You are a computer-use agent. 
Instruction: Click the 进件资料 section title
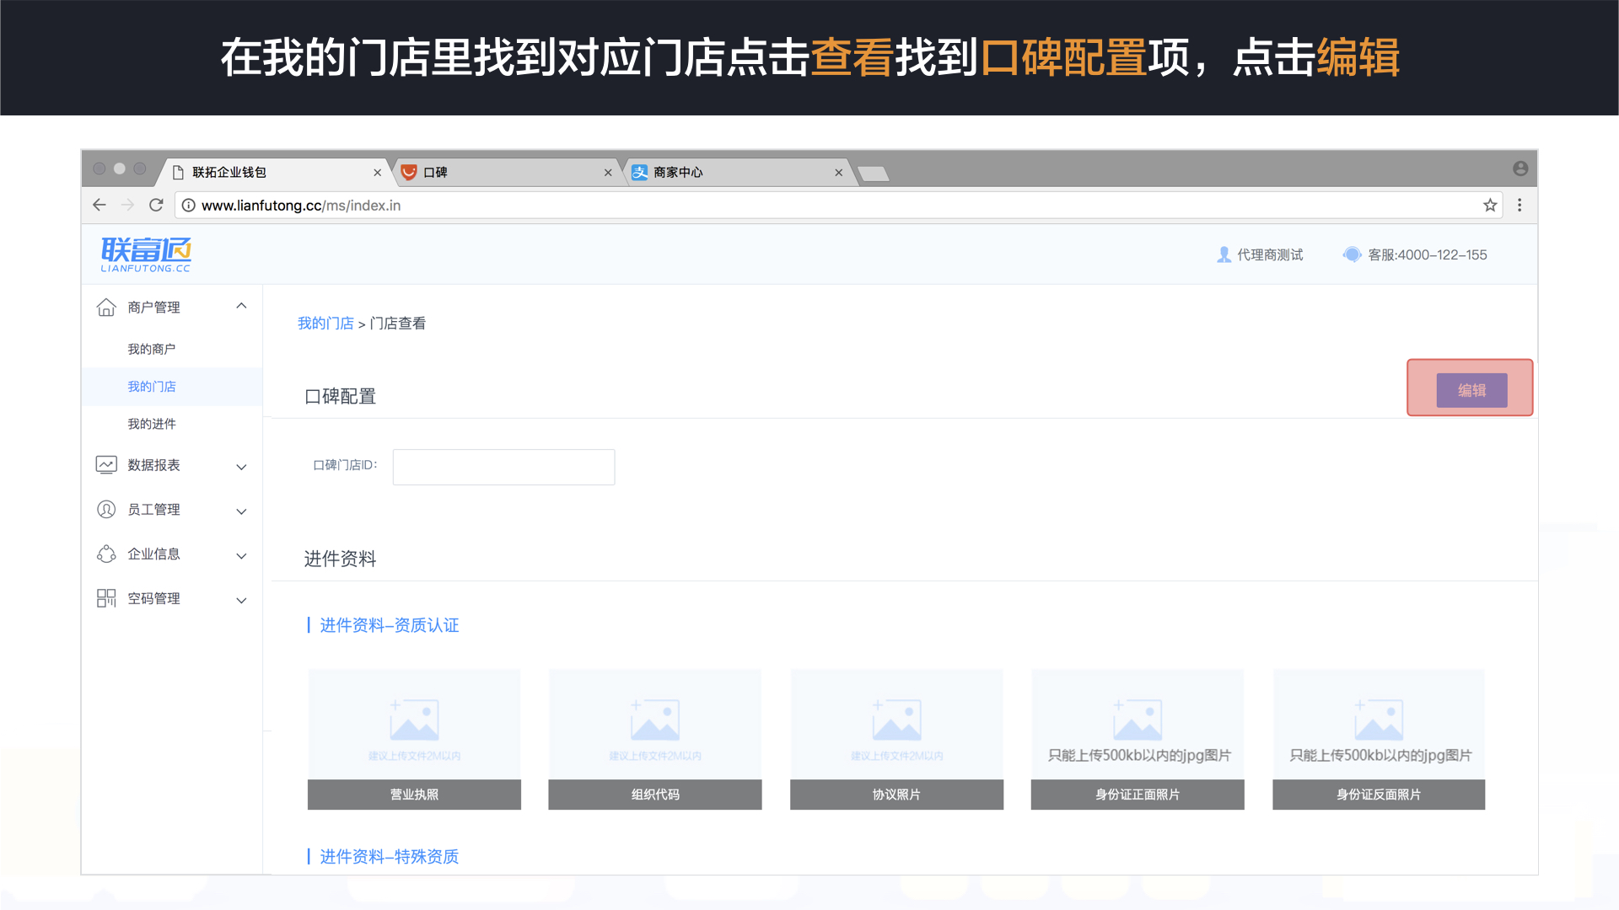340,559
